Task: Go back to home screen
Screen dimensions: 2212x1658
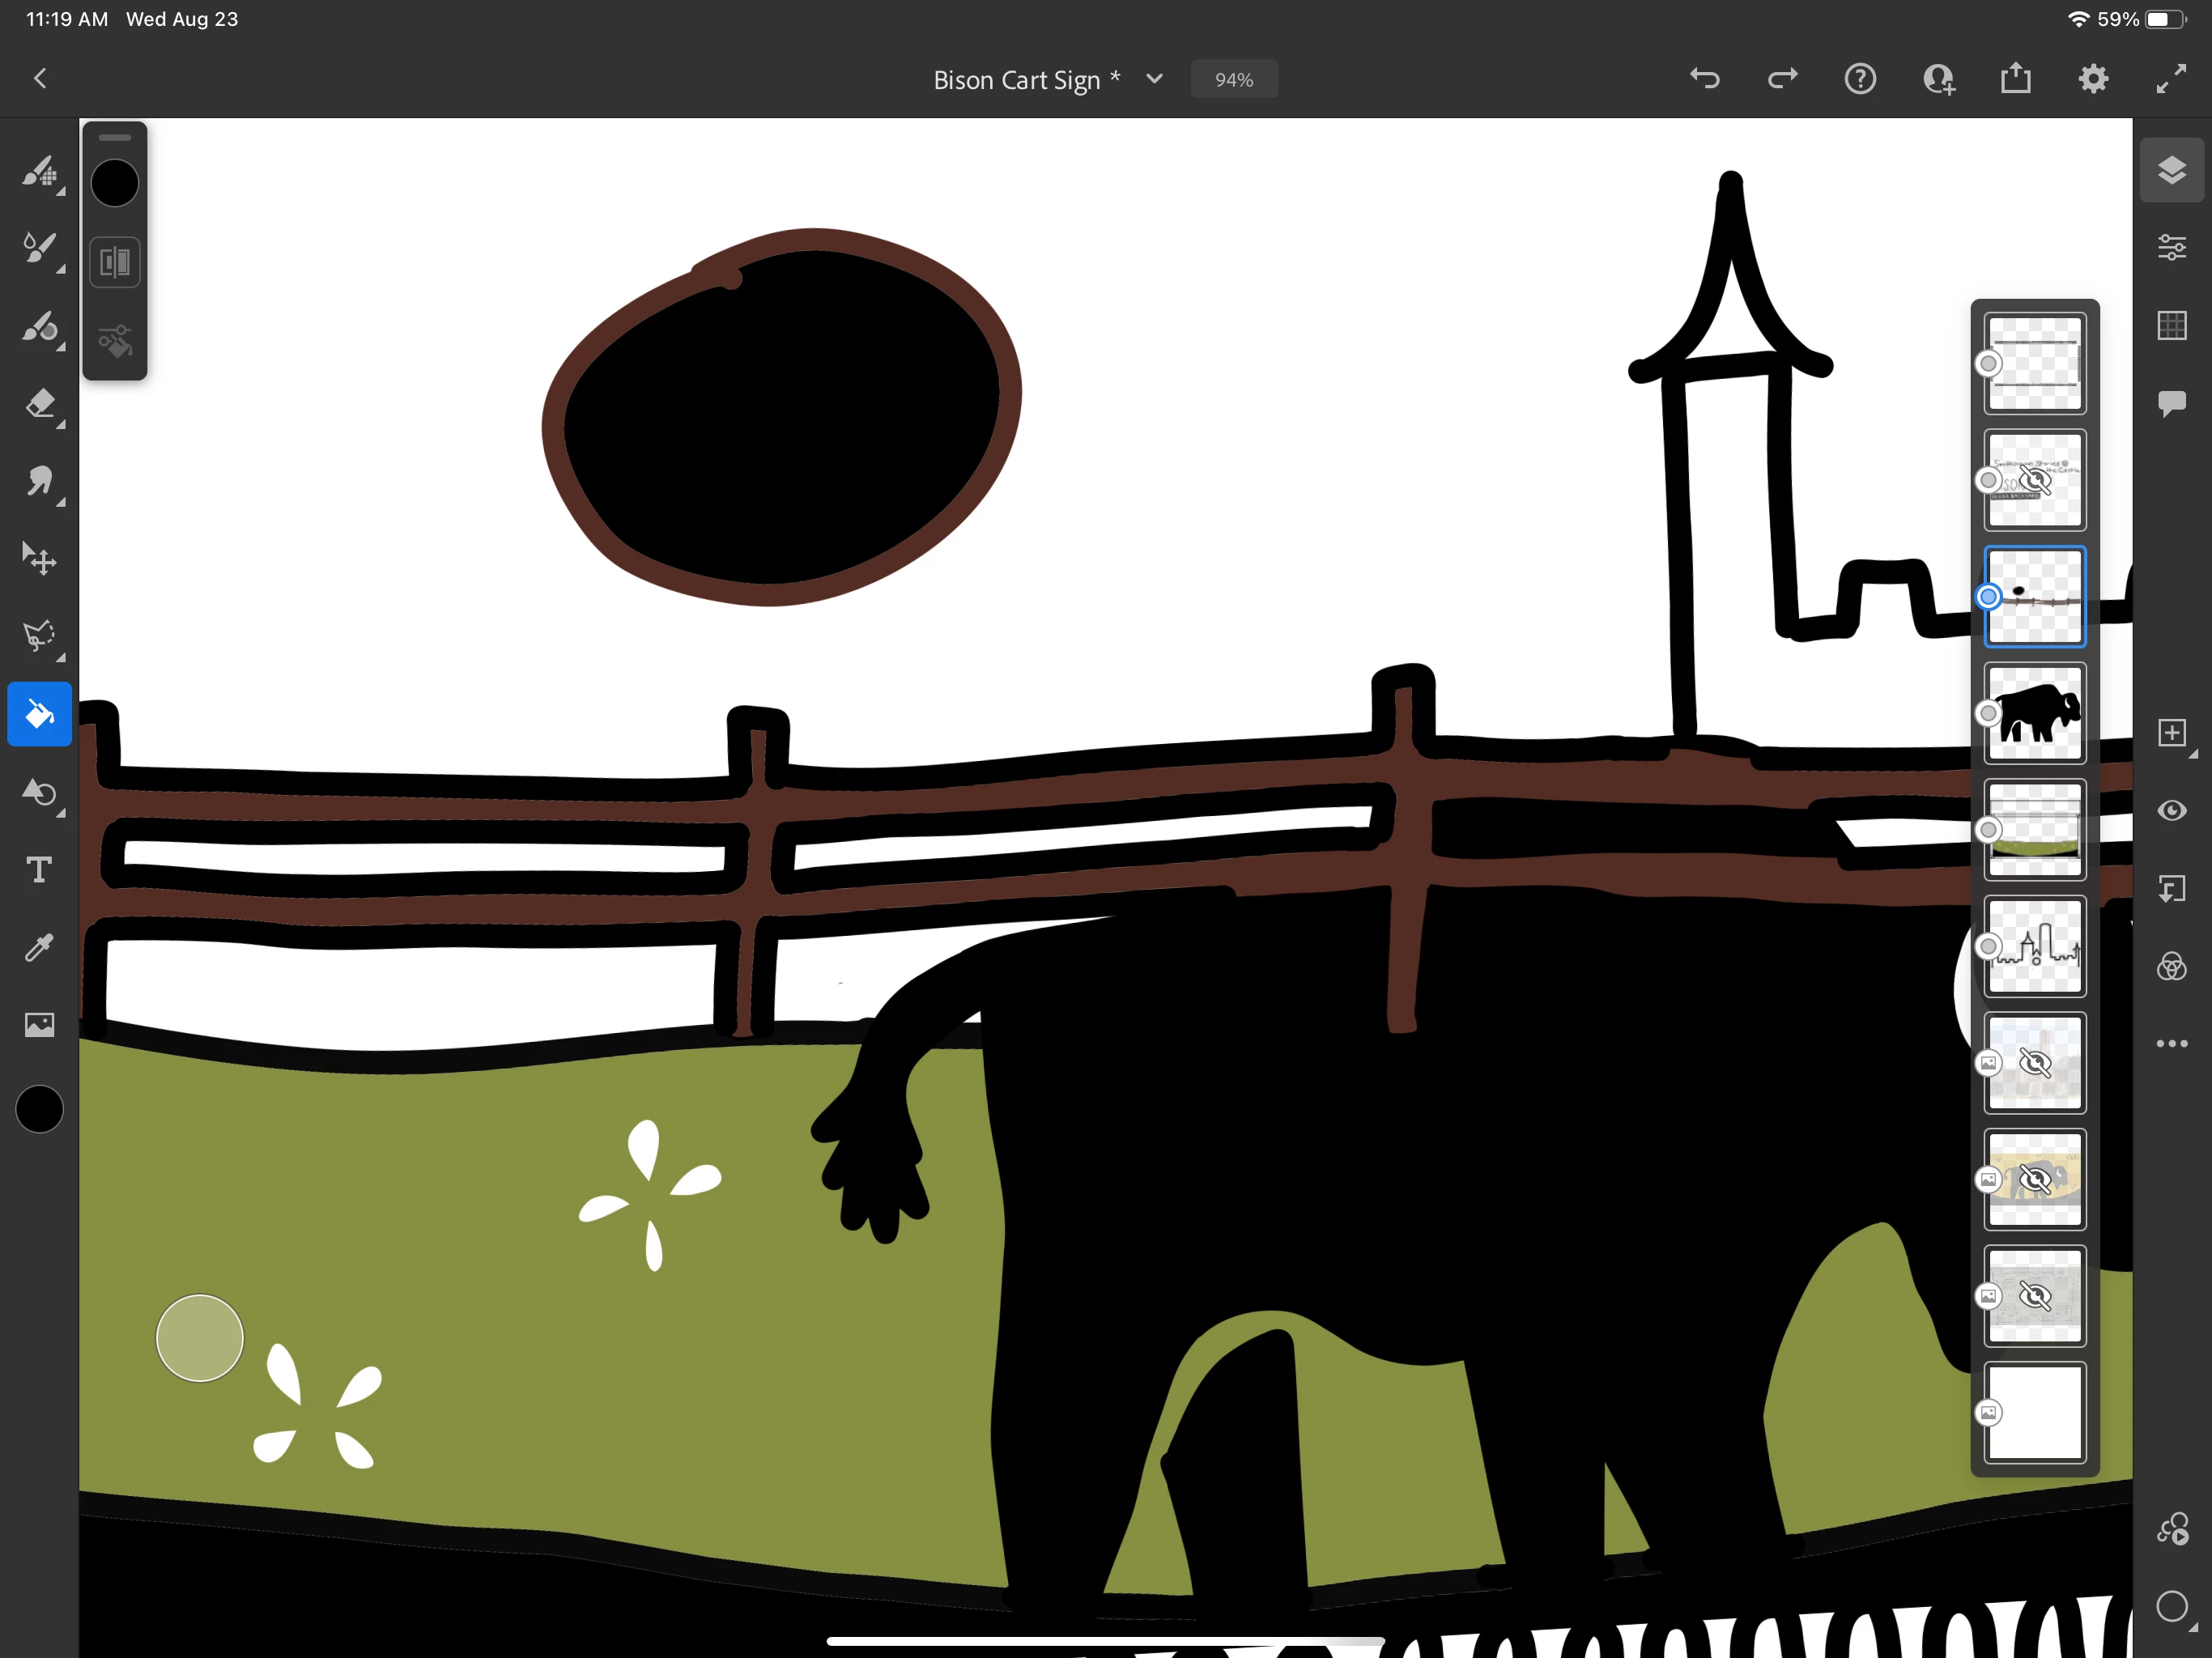Action: click(40, 78)
